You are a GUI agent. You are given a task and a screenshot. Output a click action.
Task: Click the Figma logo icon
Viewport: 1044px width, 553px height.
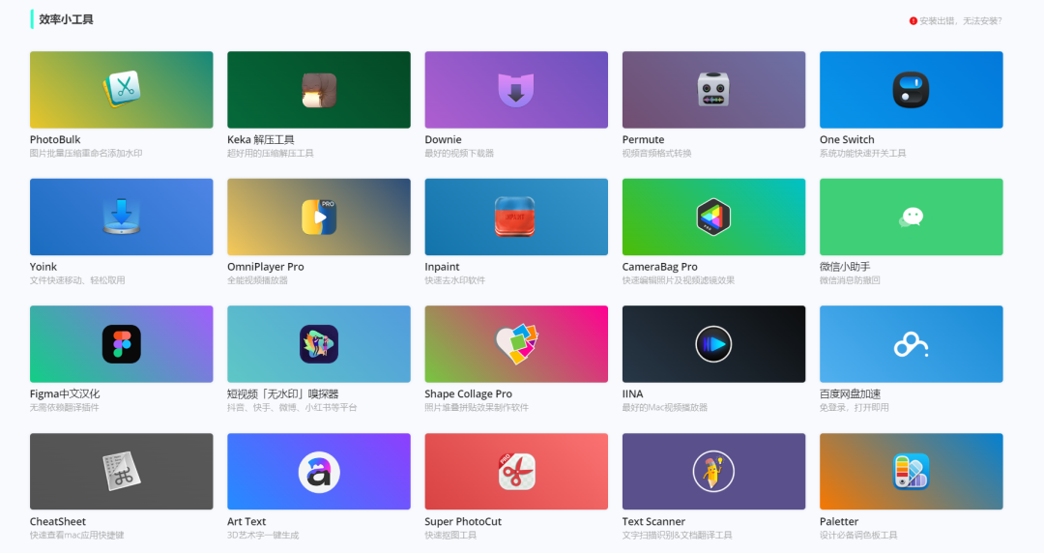point(122,344)
